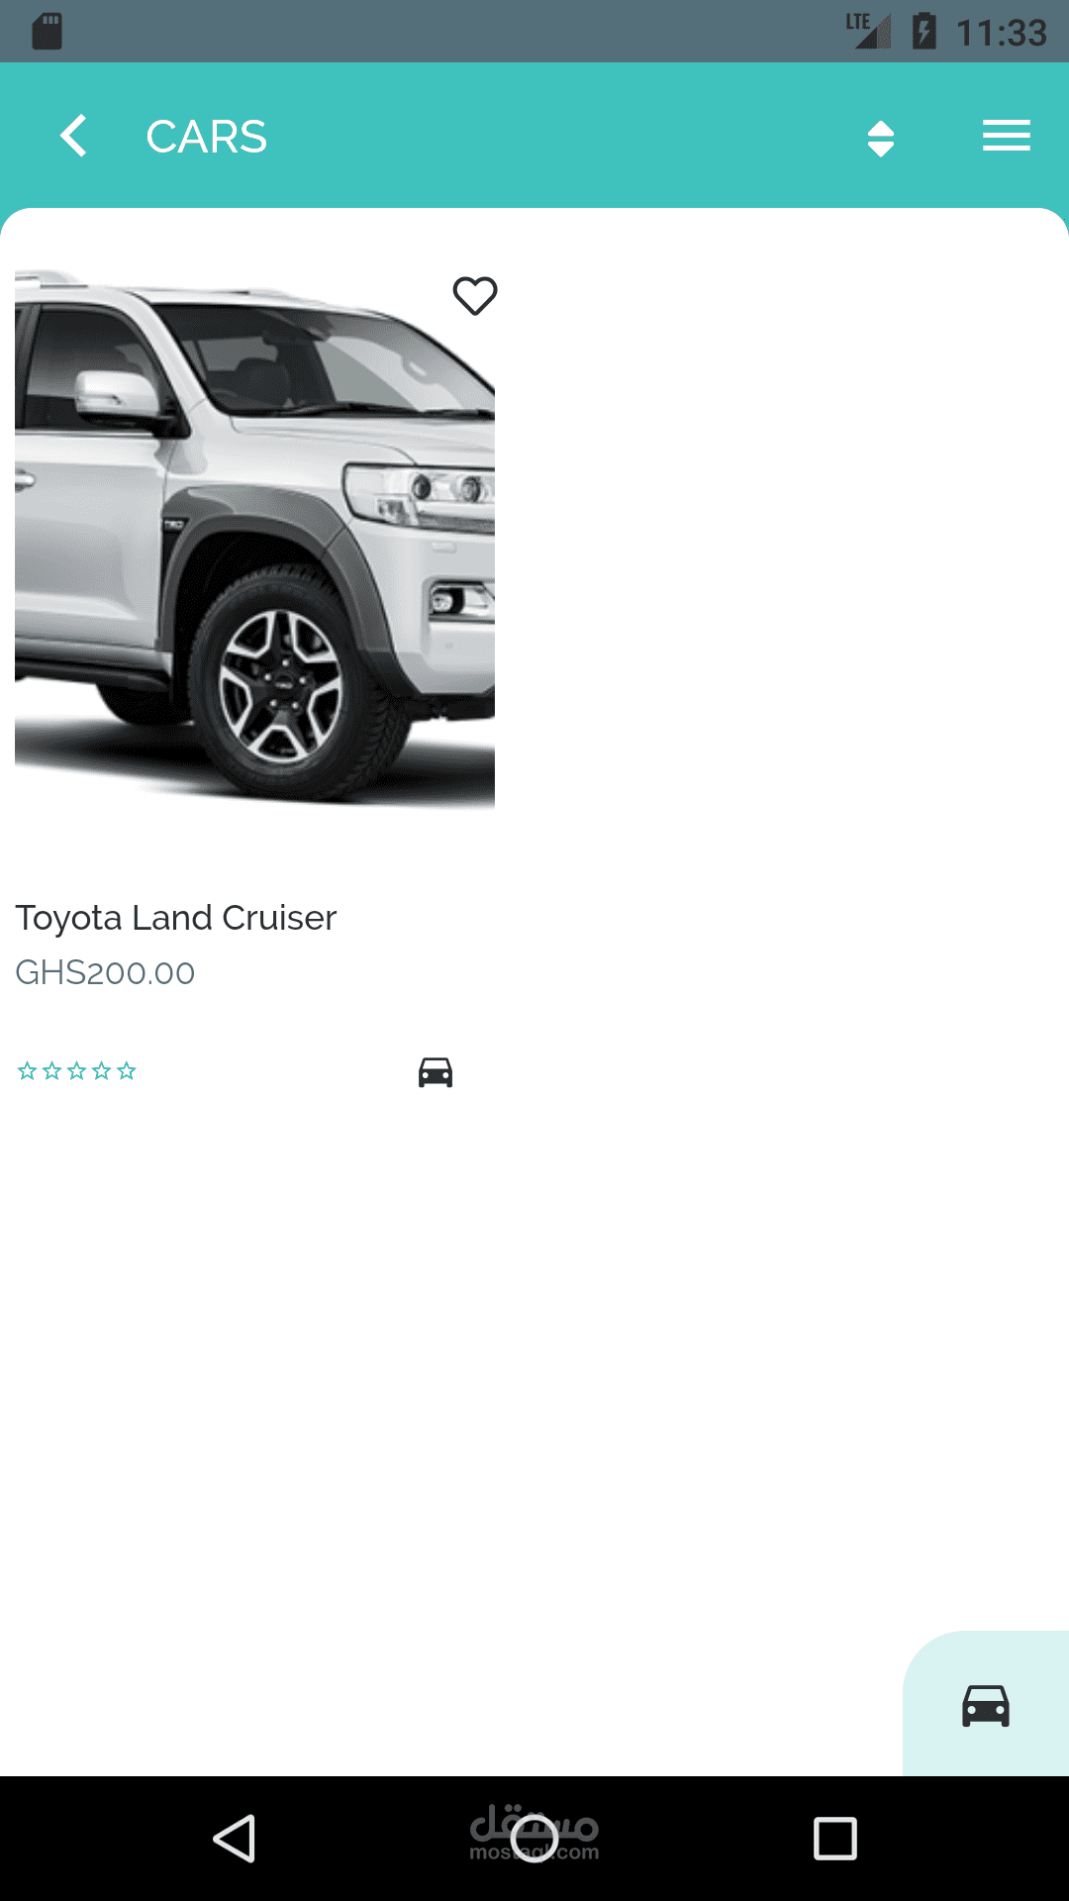Go back using the header arrow

coord(73,136)
